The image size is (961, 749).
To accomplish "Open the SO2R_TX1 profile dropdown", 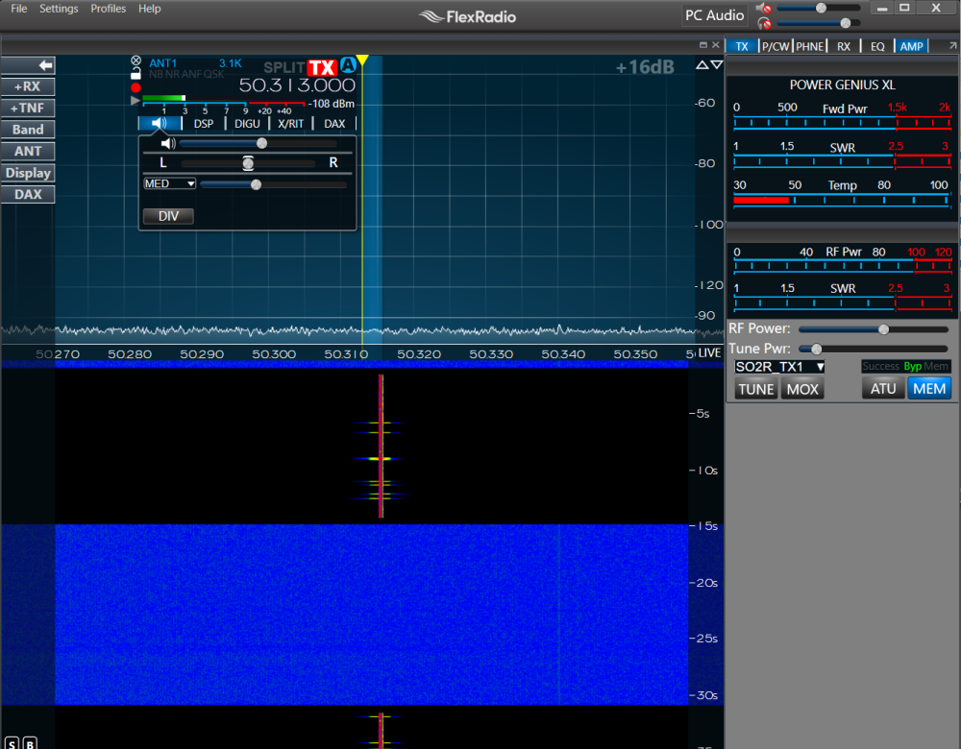I will (779, 367).
